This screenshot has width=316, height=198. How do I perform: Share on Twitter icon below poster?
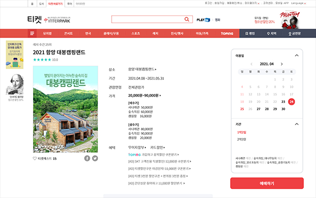pyautogui.click(x=95, y=158)
